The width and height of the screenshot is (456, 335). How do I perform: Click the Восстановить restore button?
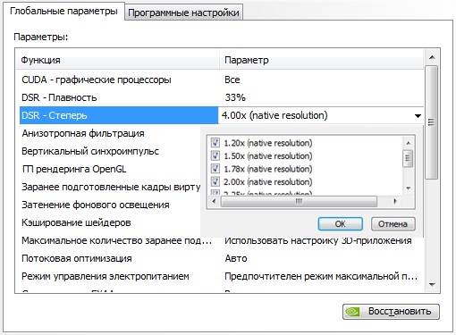coord(391,312)
